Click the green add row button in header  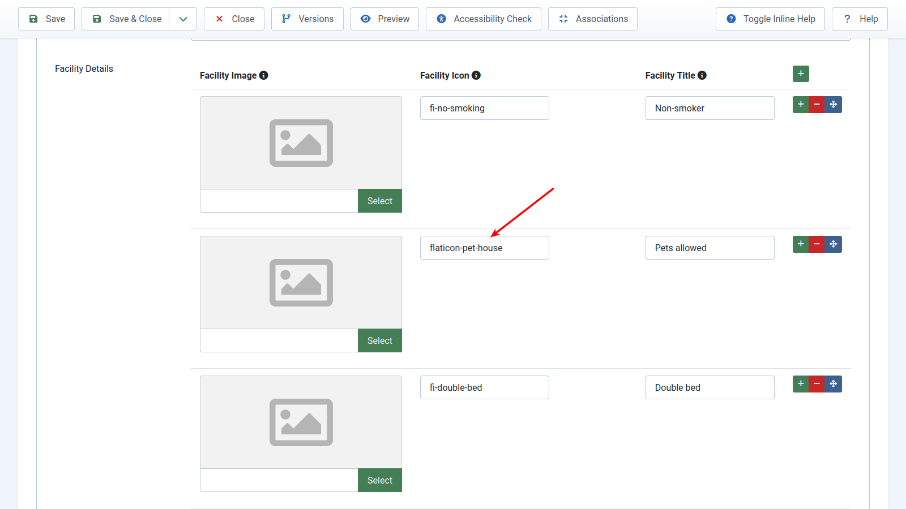[x=801, y=74]
